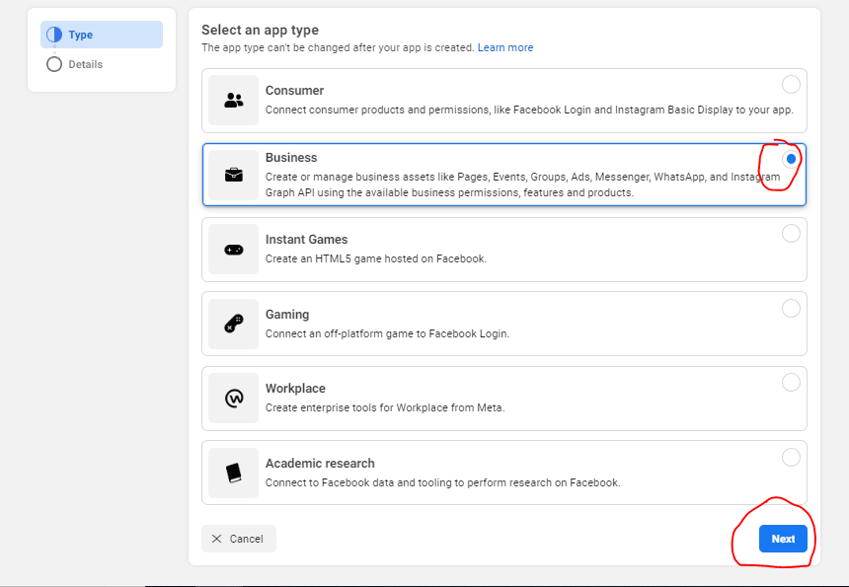
Task: Click the half-filled Type step icon
Action: tap(54, 35)
